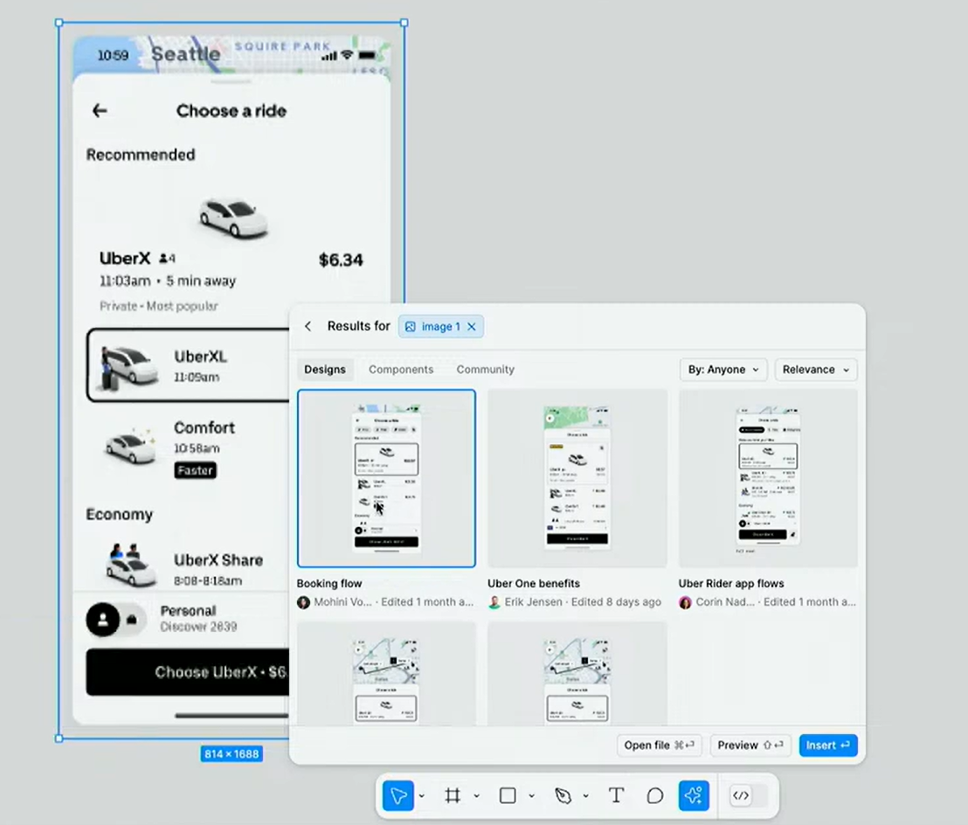The image size is (968, 825).
Task: Open the By: Anyone filter dropdown
Action: pyautogui.click(x=723, y=370)
